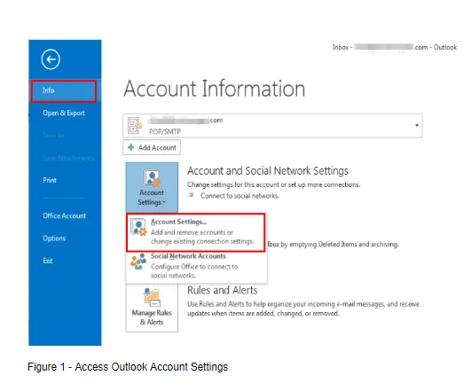463x383 pixels.
Task: Click the greyed-out Save Attachments item
Action: pyautogui.click(x=68, y=158)
